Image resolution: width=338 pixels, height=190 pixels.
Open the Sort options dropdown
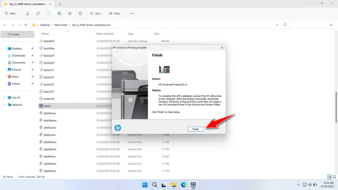point(96,13)
